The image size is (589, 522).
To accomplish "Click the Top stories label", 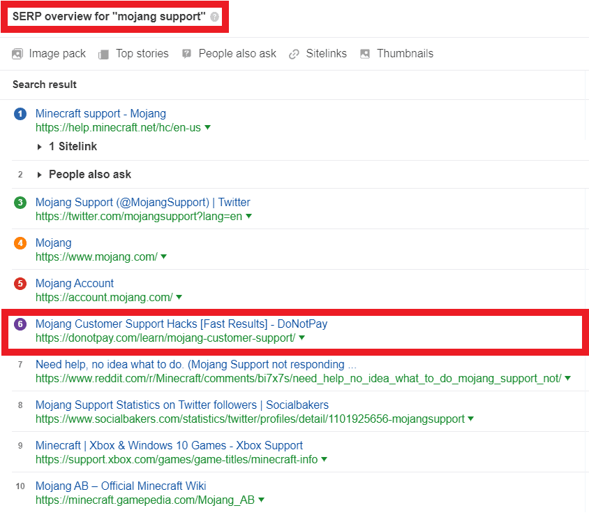I will pos(142,53).
